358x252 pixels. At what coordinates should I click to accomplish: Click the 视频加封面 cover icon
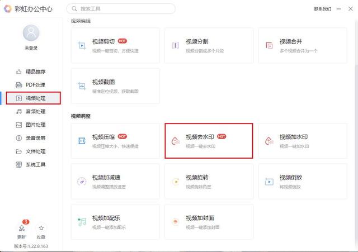coord(175,222)
